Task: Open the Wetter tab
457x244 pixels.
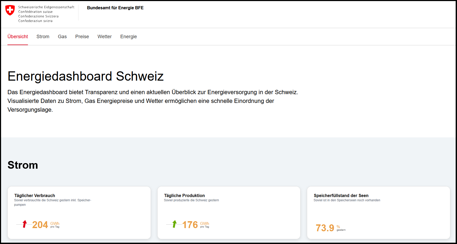Action: pyautogui.click(x=105, y=37)
